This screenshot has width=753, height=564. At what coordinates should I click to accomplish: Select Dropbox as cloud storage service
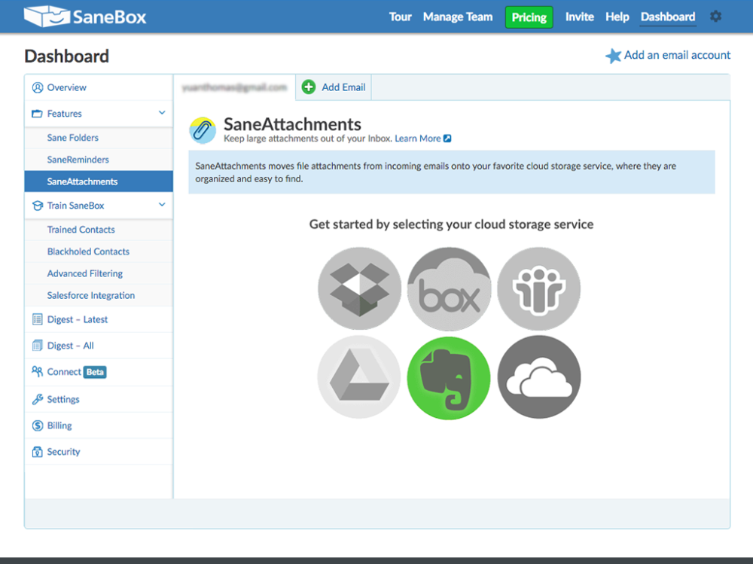[359, 288]
